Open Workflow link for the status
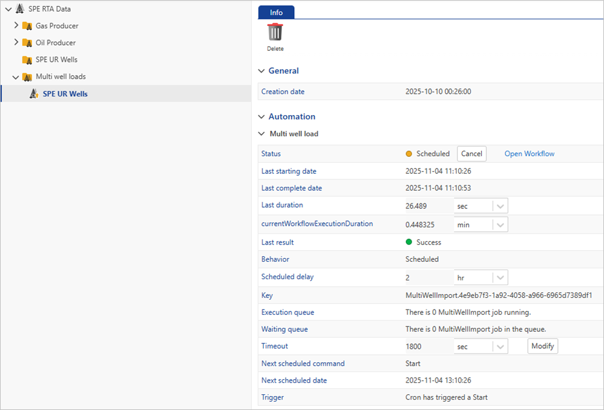 point(529,154)
